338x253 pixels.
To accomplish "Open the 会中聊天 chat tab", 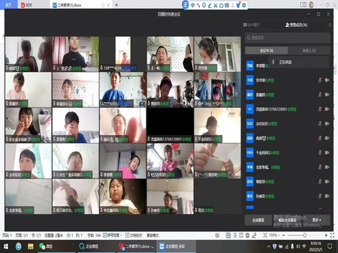I will [251, 25].
